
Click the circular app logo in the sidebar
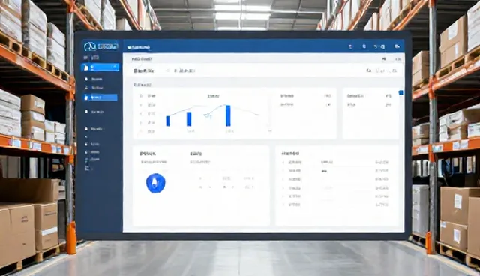91,46
